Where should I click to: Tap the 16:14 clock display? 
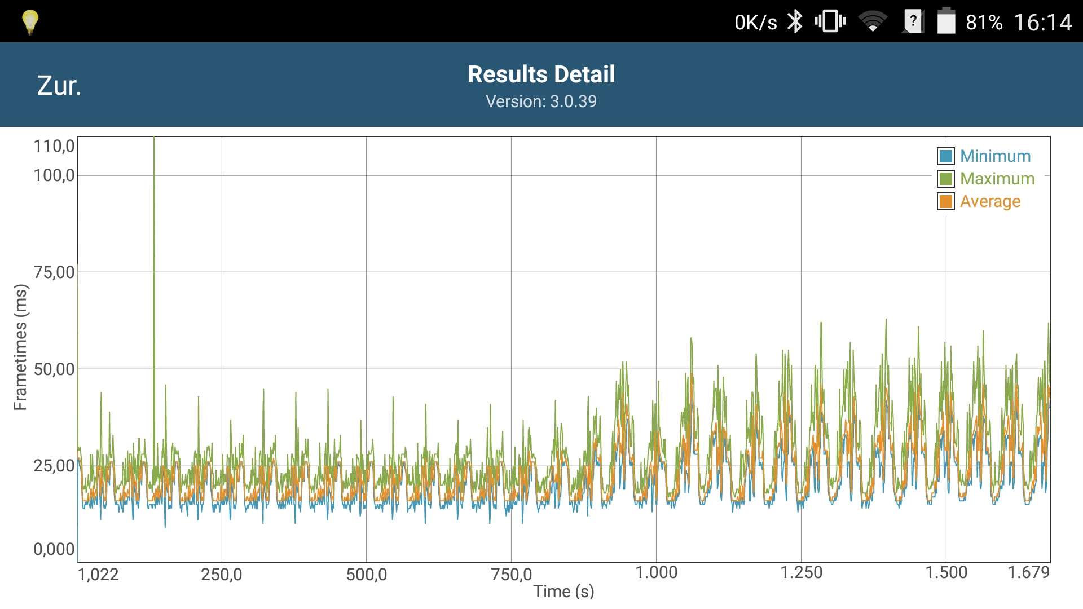[x=1042, y=23]
